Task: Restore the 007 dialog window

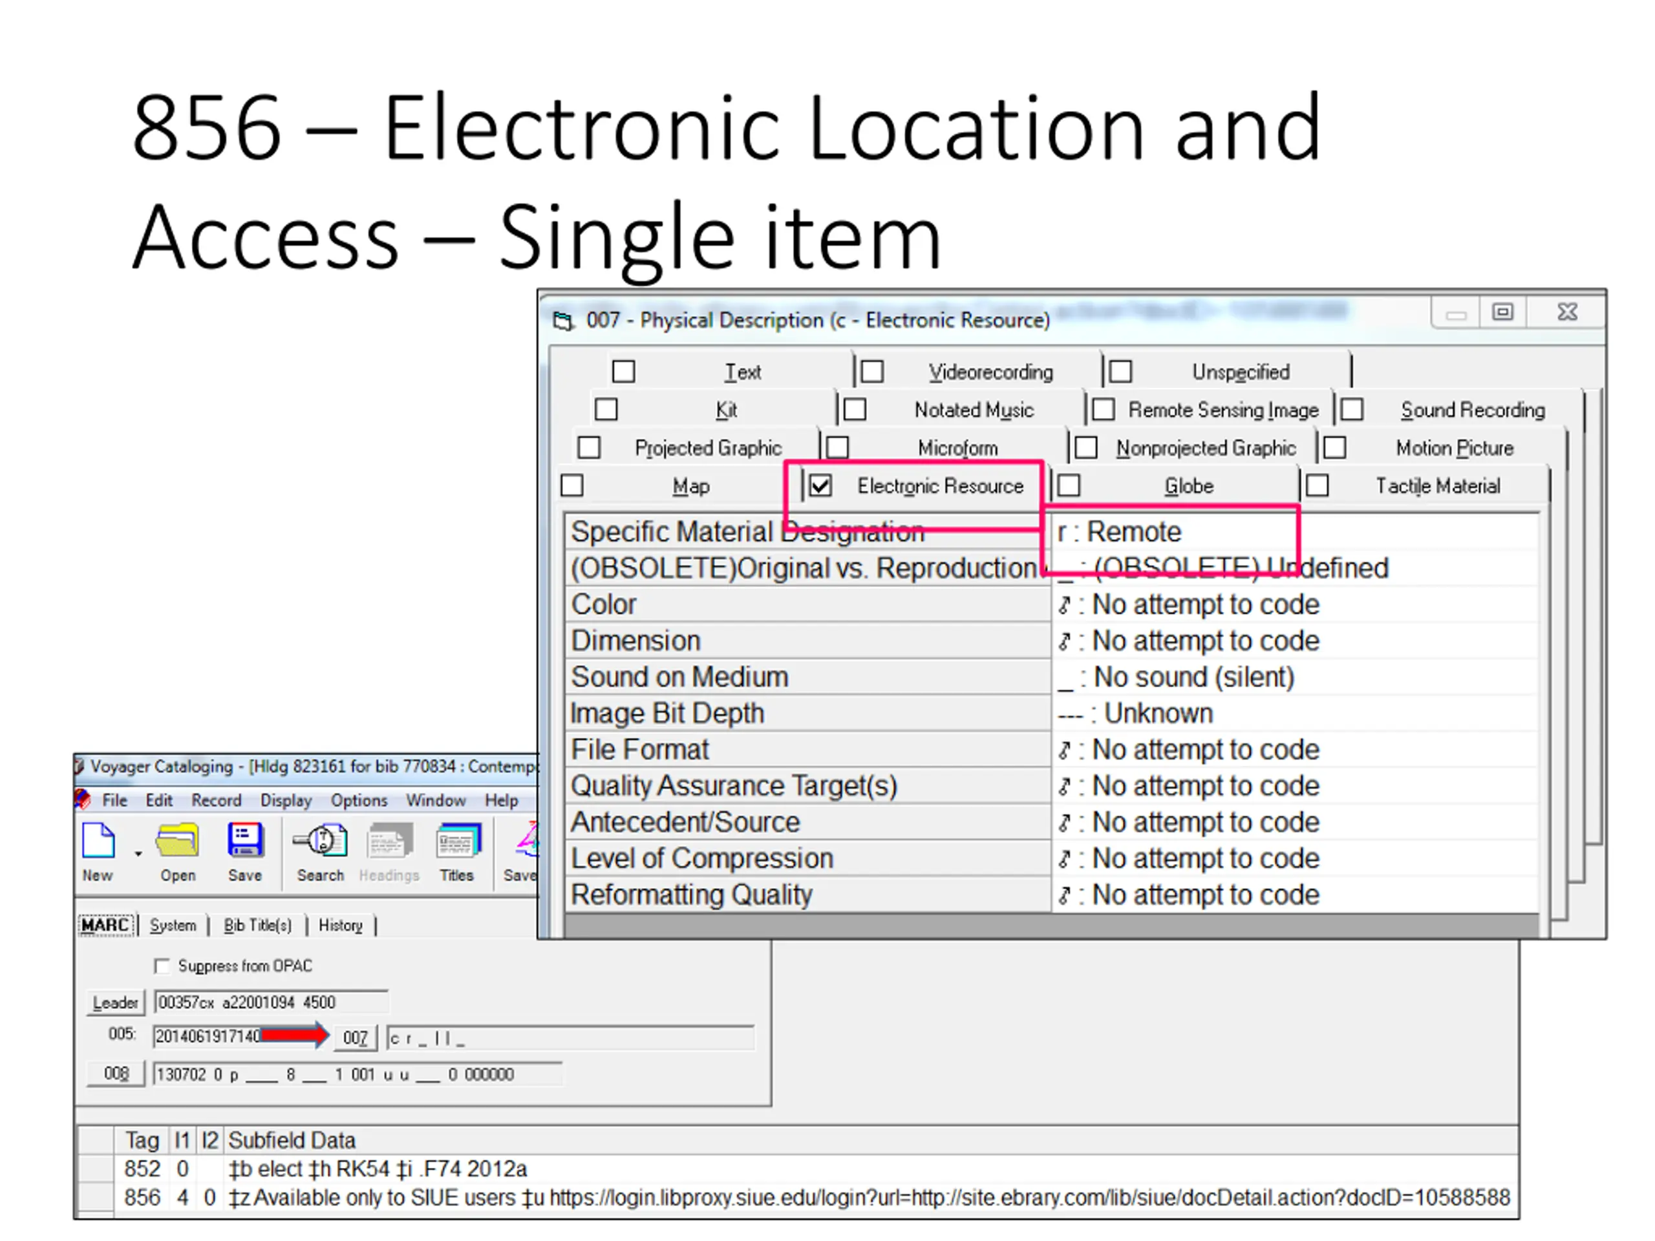Action: [1503, 312]
